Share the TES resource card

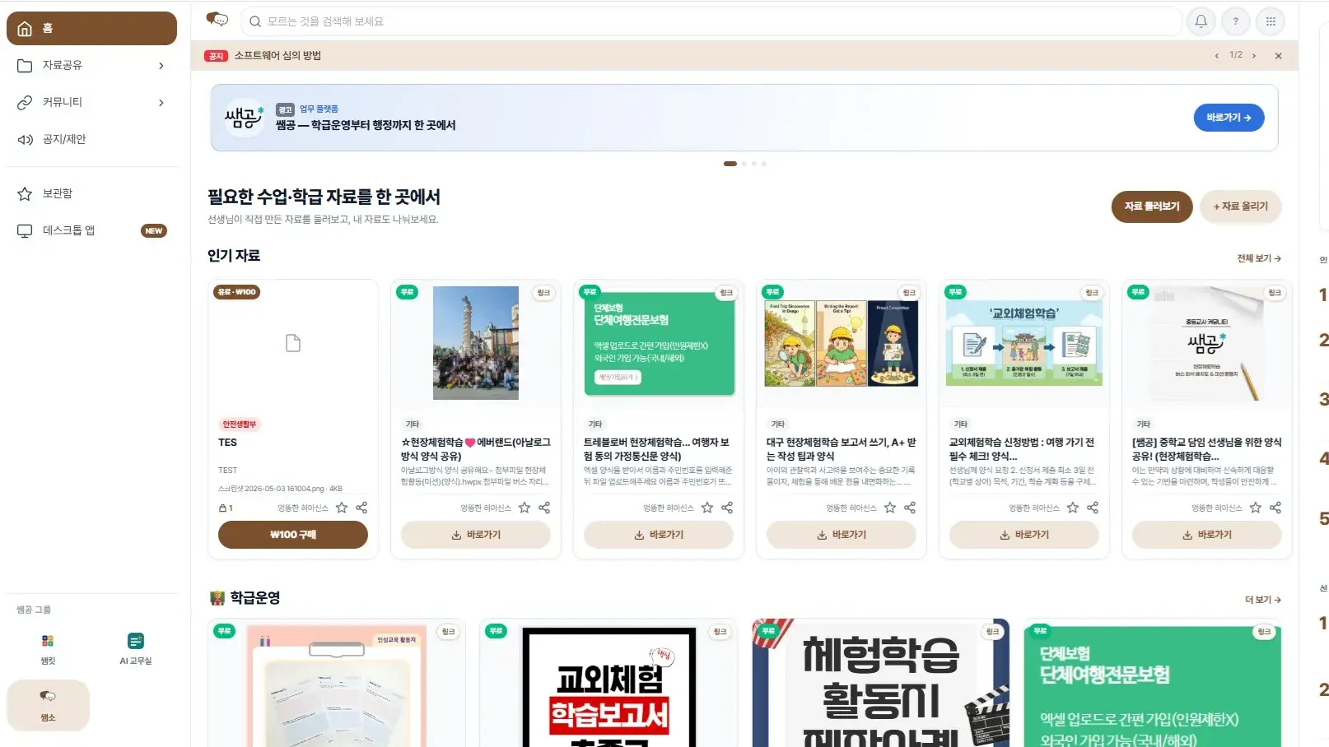click(361, 508)
